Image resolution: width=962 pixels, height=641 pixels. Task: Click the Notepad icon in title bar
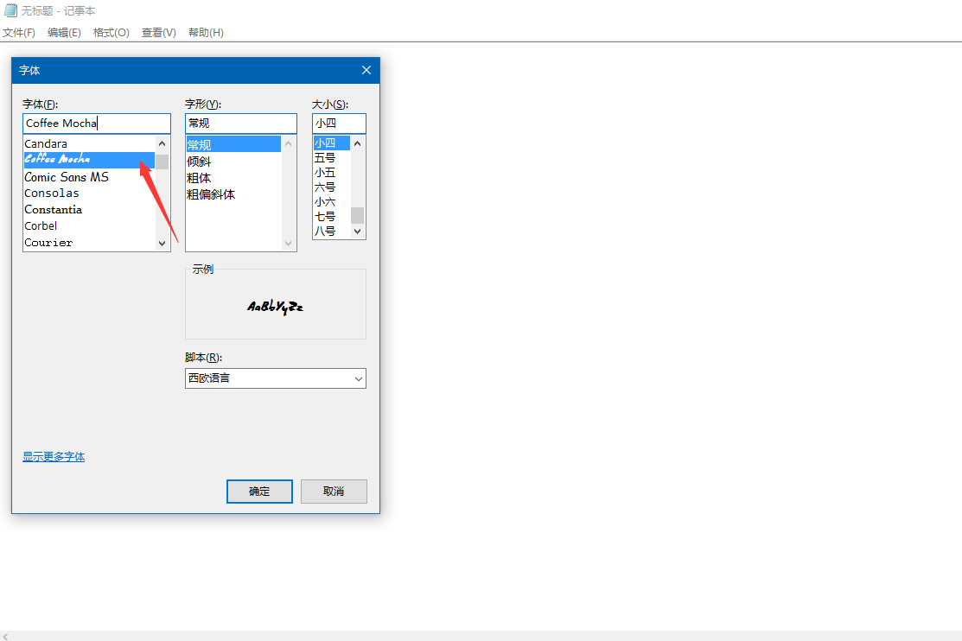10,10
